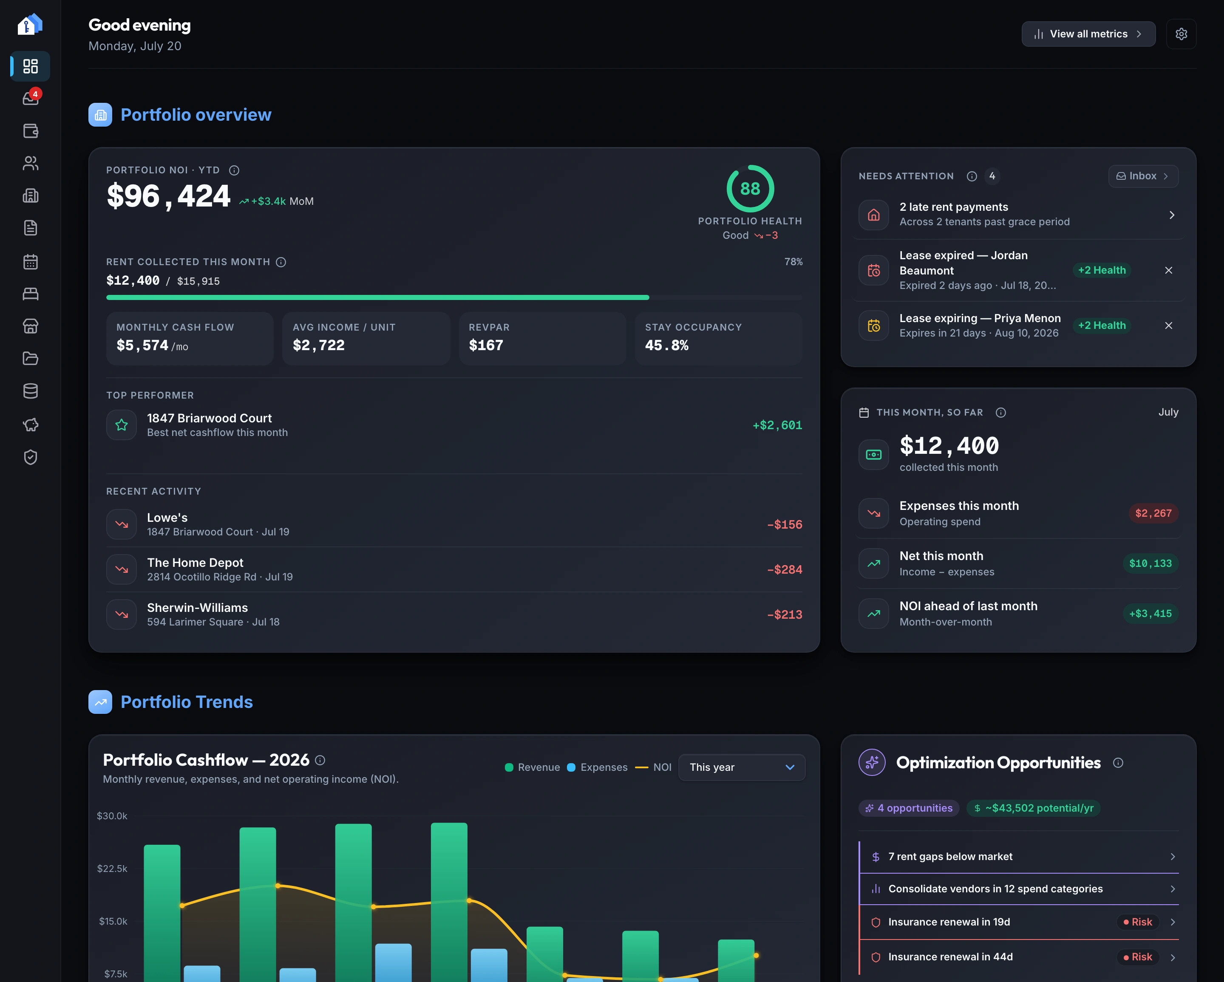The image size is (1224, 982).
Task: Click the ~$43,502 potential/yr pill
Action: [x=1033, y=808]
